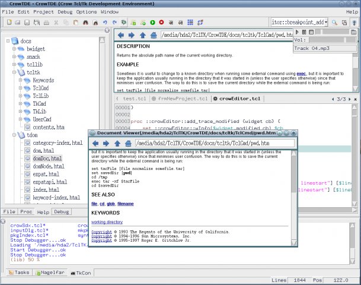Open a music file via player folder icon
Viewport: 361px width, 285px height.
pyautogui.click(x=354, y=32)
